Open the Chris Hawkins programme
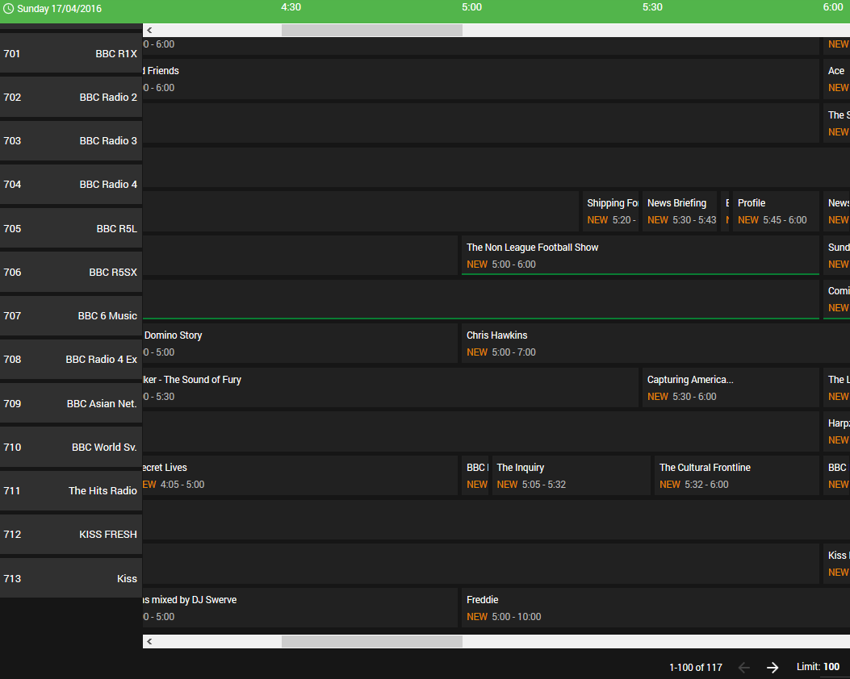850x679 pixels. [656, 344]
